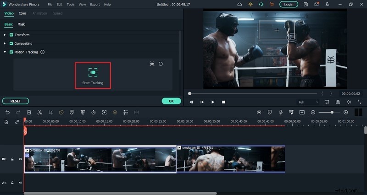
Task: Click the motion tracking toolbar icon
Action: coord(104,112)
